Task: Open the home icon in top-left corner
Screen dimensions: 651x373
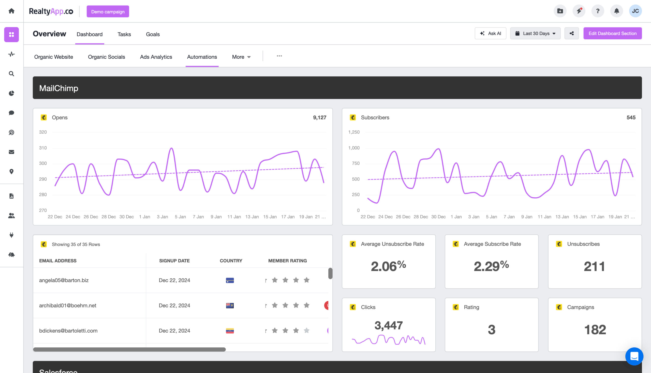Action: [x=11, y=11]
